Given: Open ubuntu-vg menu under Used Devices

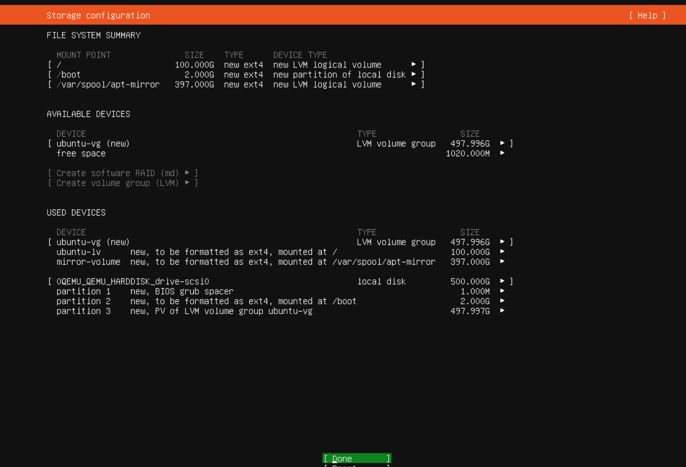Looking at the screenshot, I should point(502,241).
